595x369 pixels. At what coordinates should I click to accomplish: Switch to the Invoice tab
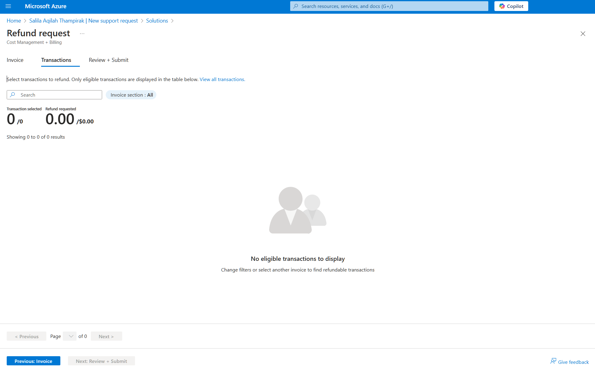tap(15, 60)
